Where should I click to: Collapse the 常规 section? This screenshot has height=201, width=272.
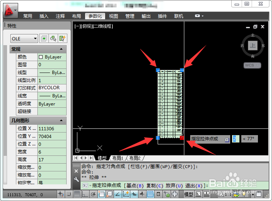tap(61, 49)
